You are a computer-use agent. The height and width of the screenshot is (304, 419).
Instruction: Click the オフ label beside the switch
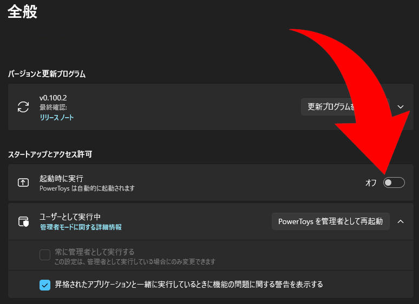(x=371, y=183)
